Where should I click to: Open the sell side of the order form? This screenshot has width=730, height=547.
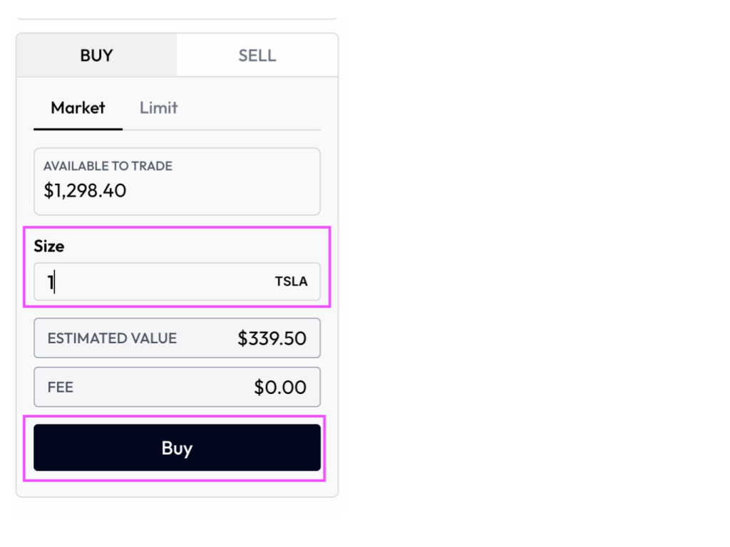(x=257, y=55)
